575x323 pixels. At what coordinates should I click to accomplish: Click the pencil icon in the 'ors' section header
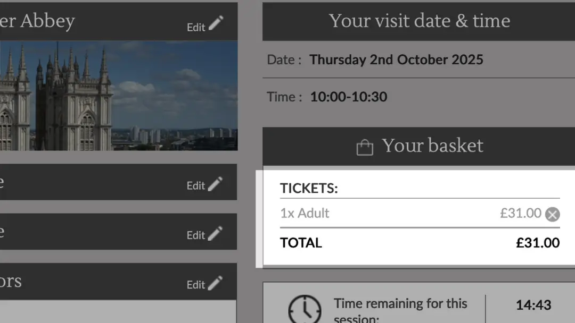(215, 283)
